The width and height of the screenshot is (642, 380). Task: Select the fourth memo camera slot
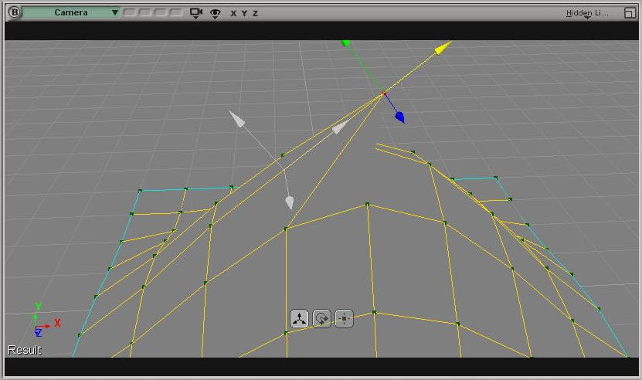point(175,12)
